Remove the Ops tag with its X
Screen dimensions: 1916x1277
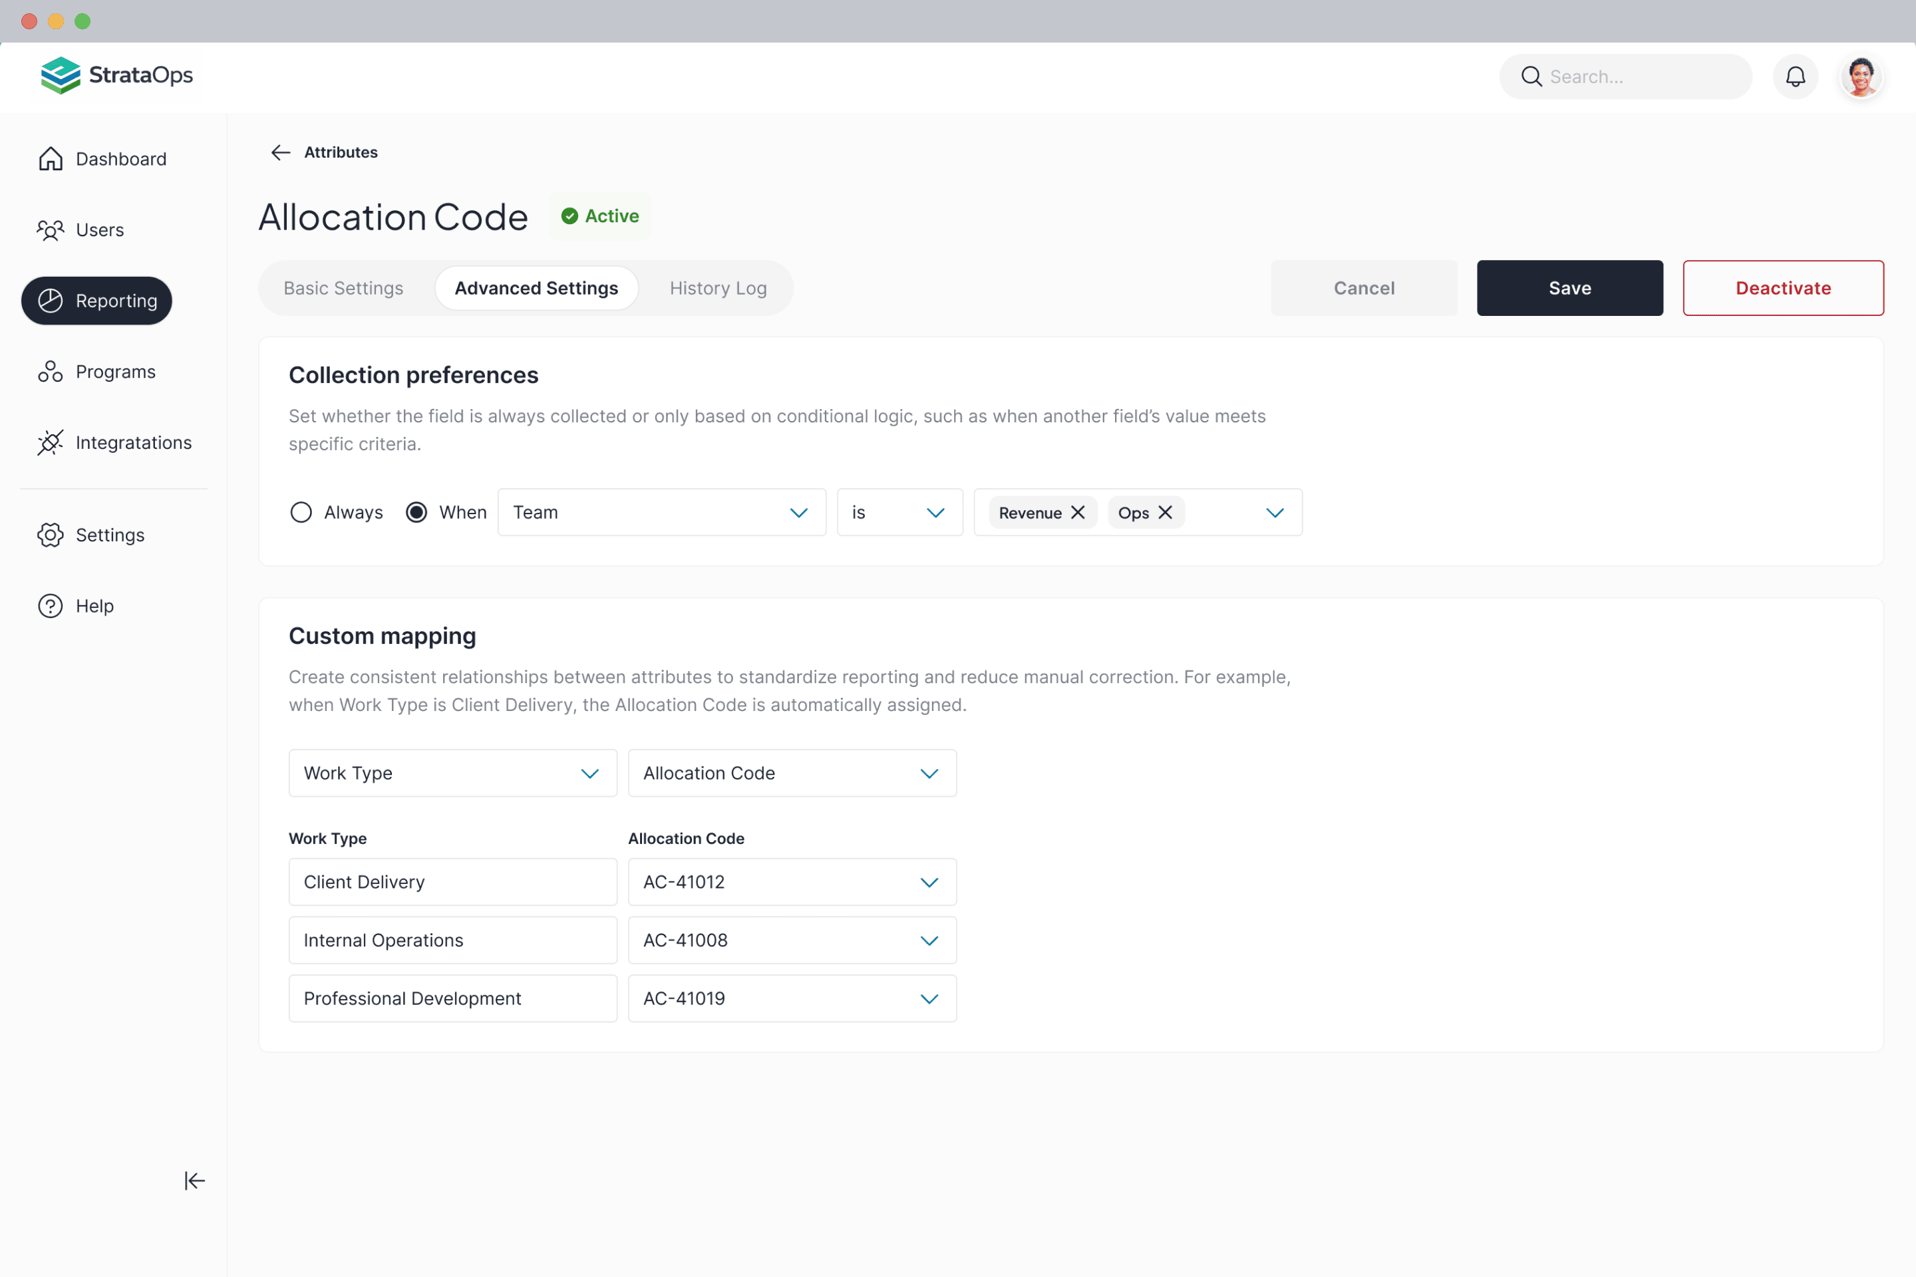(x=1166, y=512)
